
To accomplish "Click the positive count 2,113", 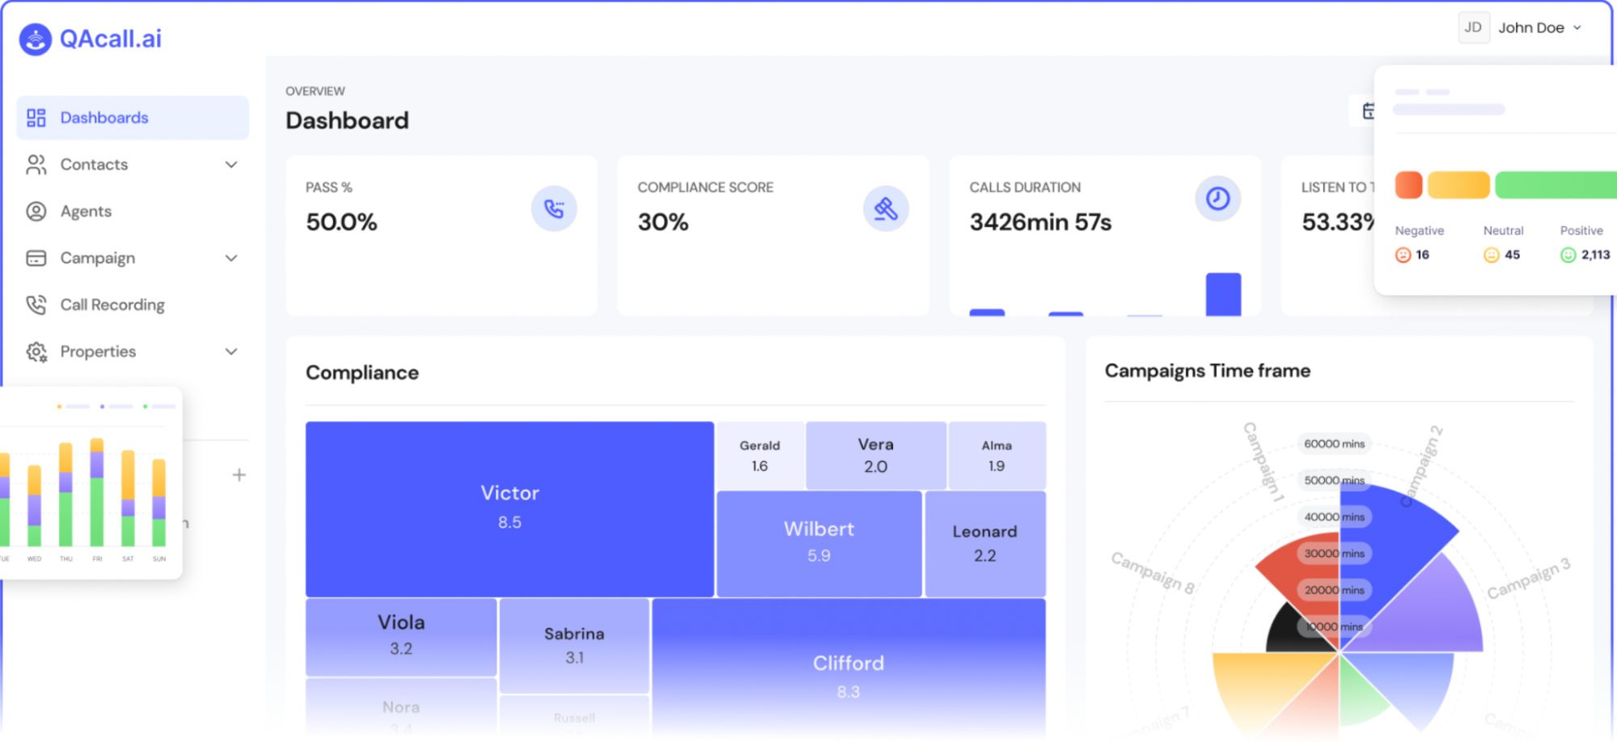I will click(x=1595, y=255).
